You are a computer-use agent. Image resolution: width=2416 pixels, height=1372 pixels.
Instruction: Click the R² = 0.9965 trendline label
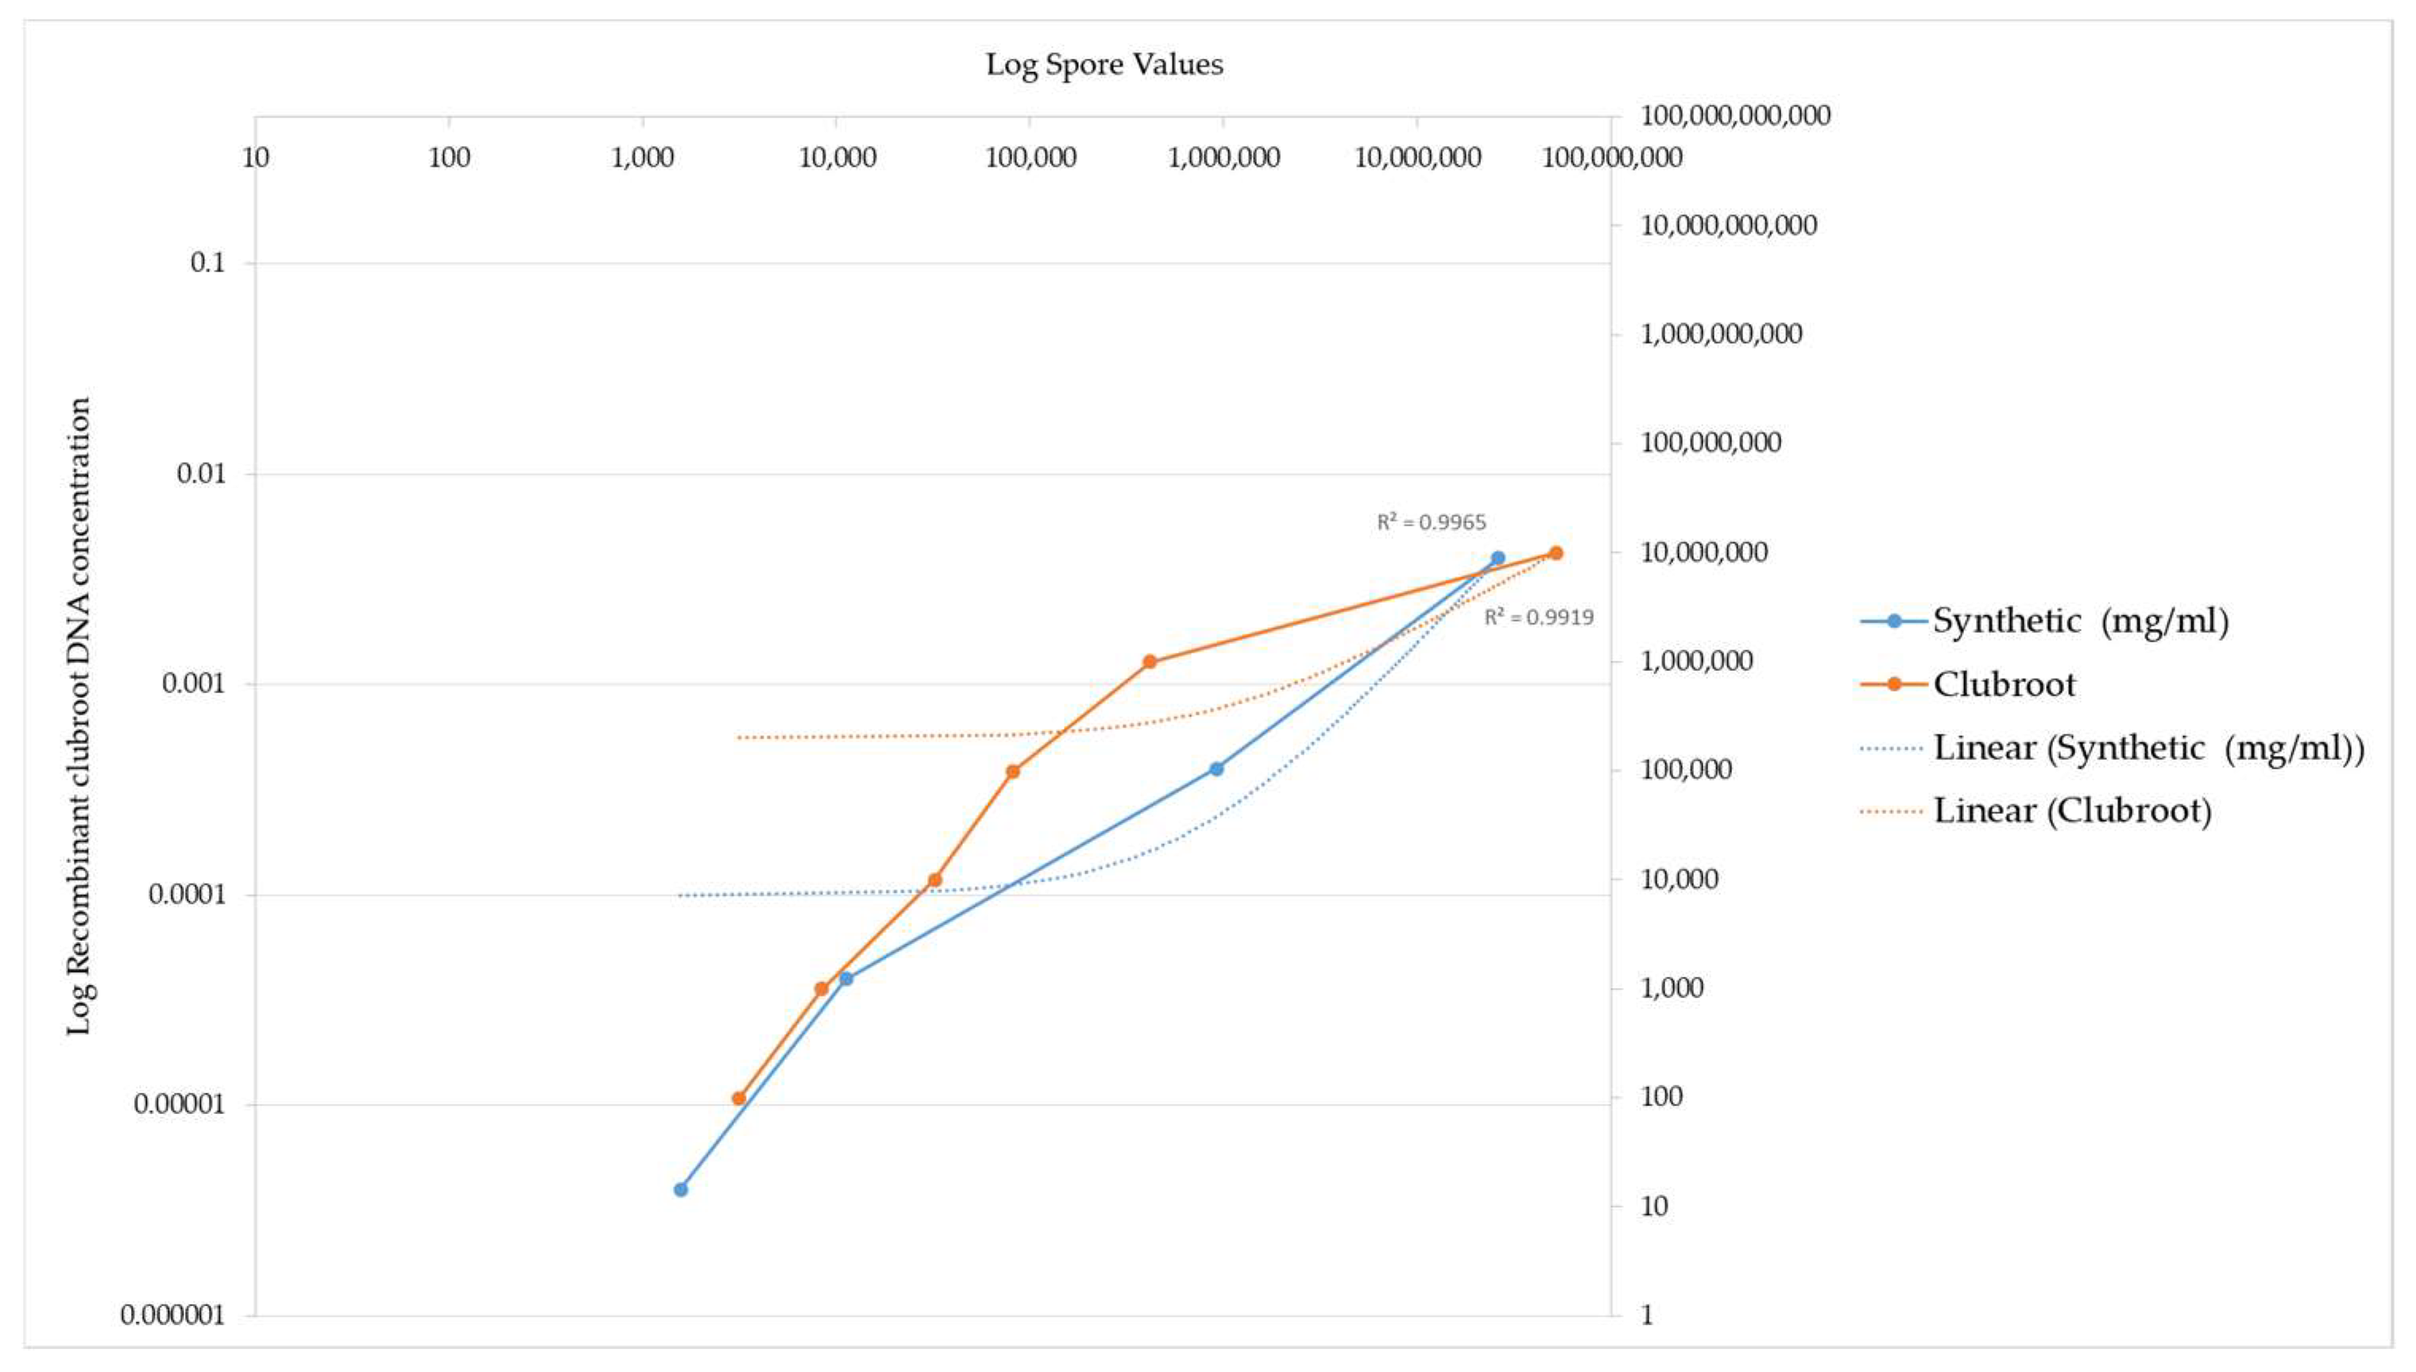point(1431,522)
